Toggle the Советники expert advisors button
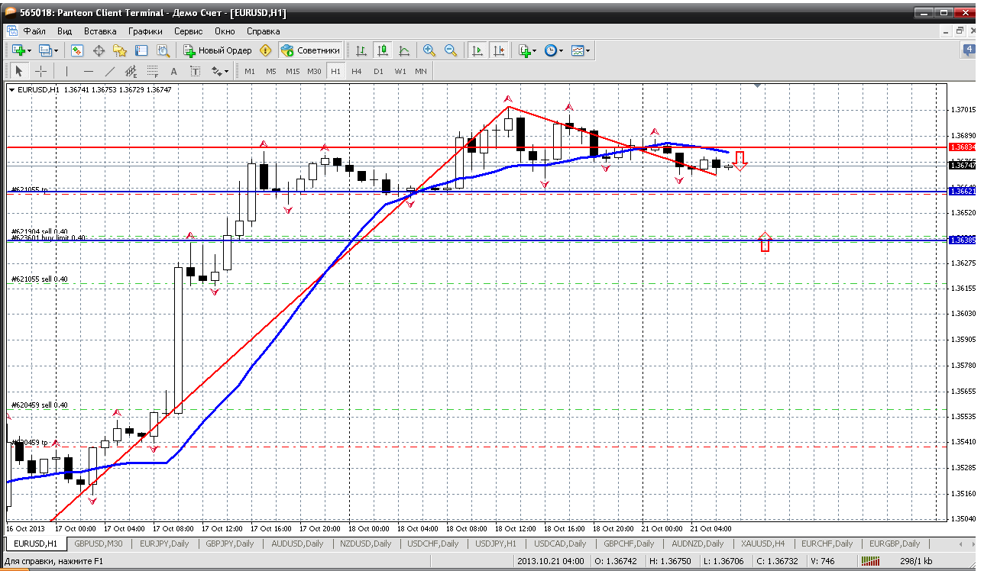This screenshot has height=571, width=984. click(x=310, y=50)
